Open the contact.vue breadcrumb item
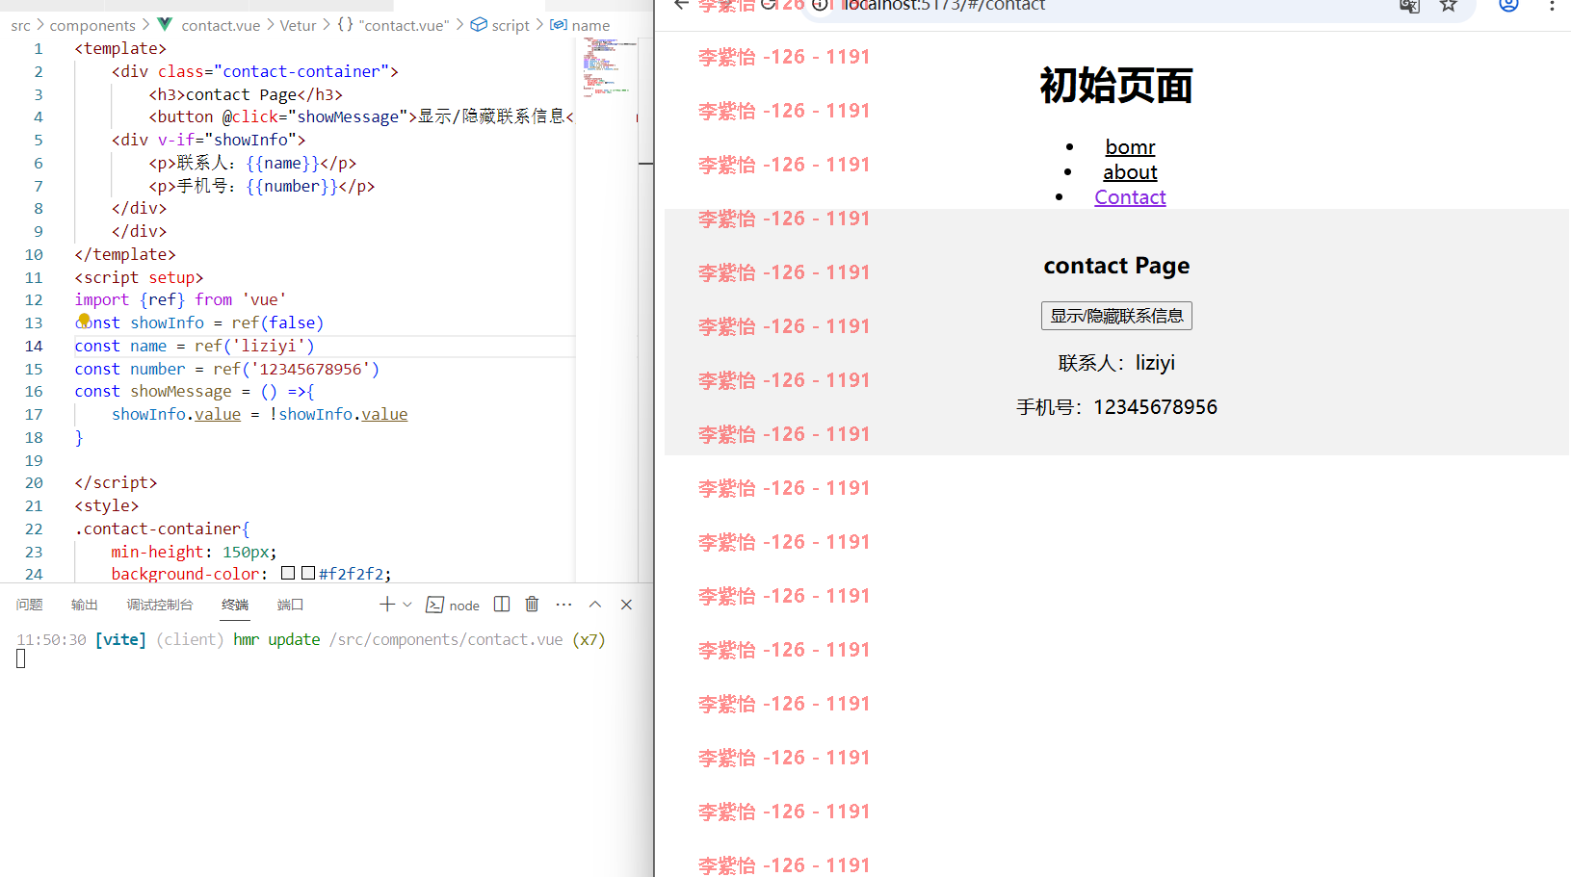1571x877 pixels. point(221,25)
